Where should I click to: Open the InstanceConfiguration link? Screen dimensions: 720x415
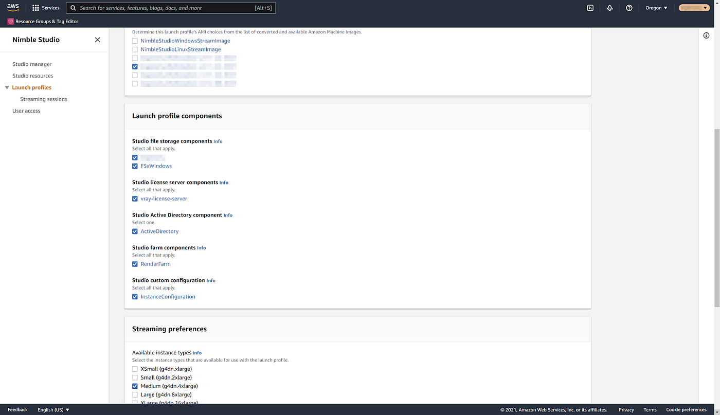pyautogui.click(x=168, y=297)
